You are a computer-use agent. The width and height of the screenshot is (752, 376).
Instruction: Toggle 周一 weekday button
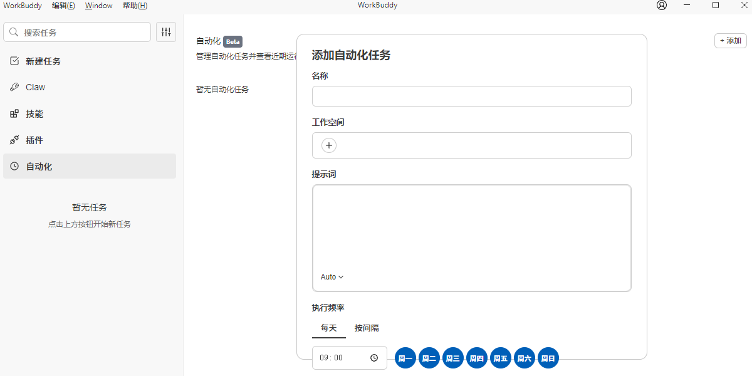tap(405, 358)
